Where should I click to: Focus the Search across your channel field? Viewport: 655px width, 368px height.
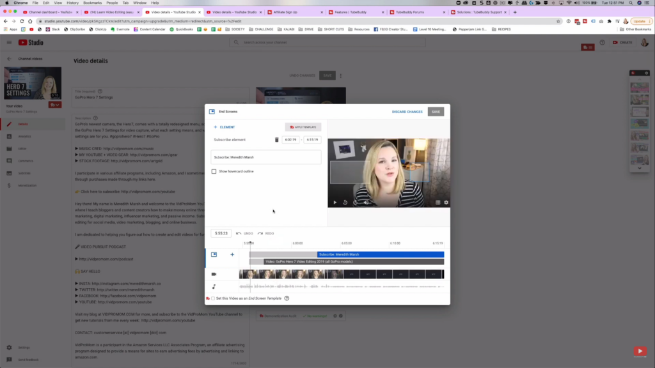[x=327, y=42]
